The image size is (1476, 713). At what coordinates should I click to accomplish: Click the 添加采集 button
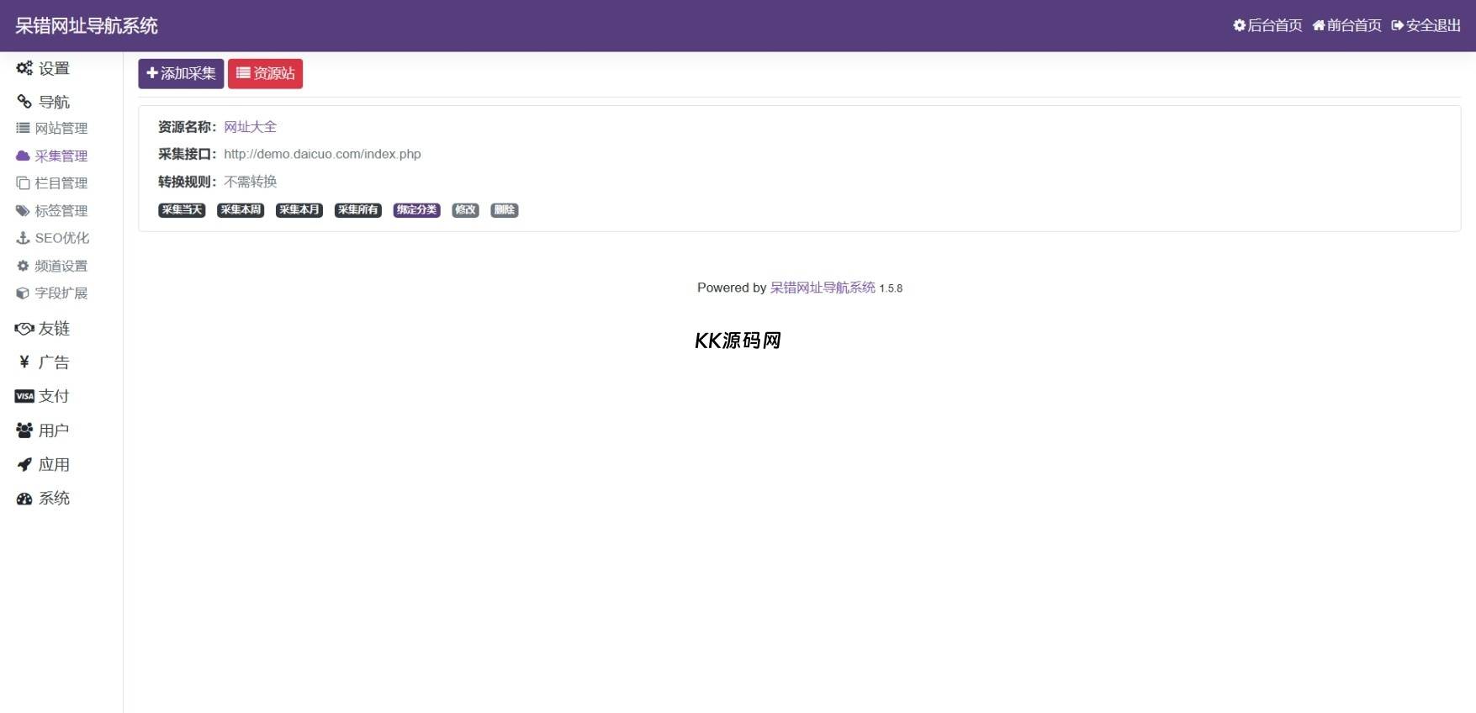coord(181,74)
